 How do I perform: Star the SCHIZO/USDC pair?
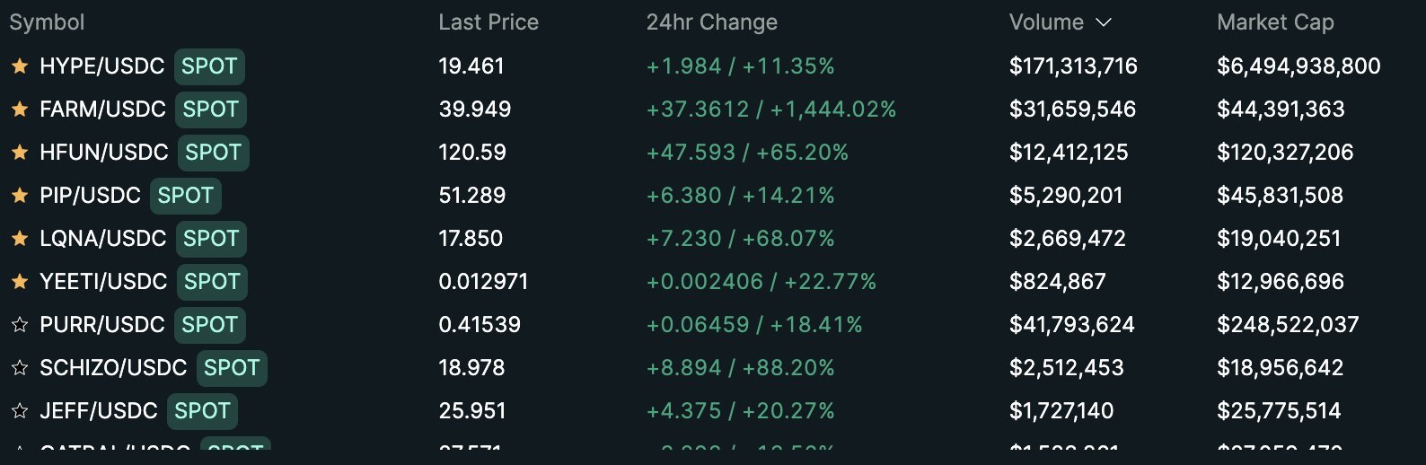click(x=20, y=367)
